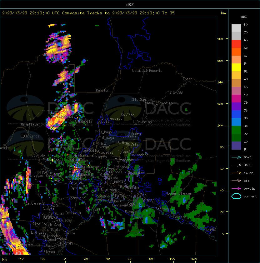
Task: Click the Perdriel map label
Action: (x=76, y=182)
